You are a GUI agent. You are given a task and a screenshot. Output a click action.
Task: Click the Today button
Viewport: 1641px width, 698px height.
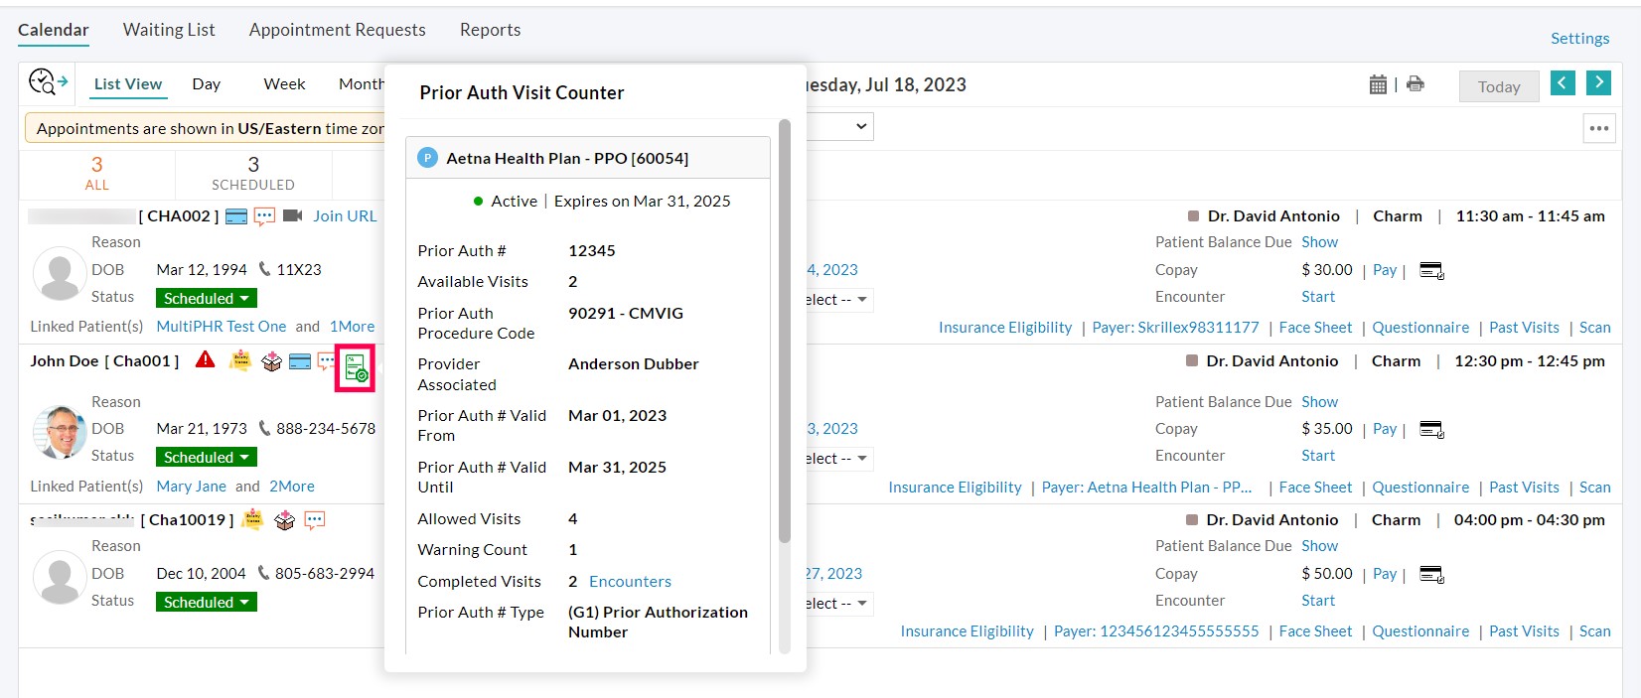point(1499,86)
